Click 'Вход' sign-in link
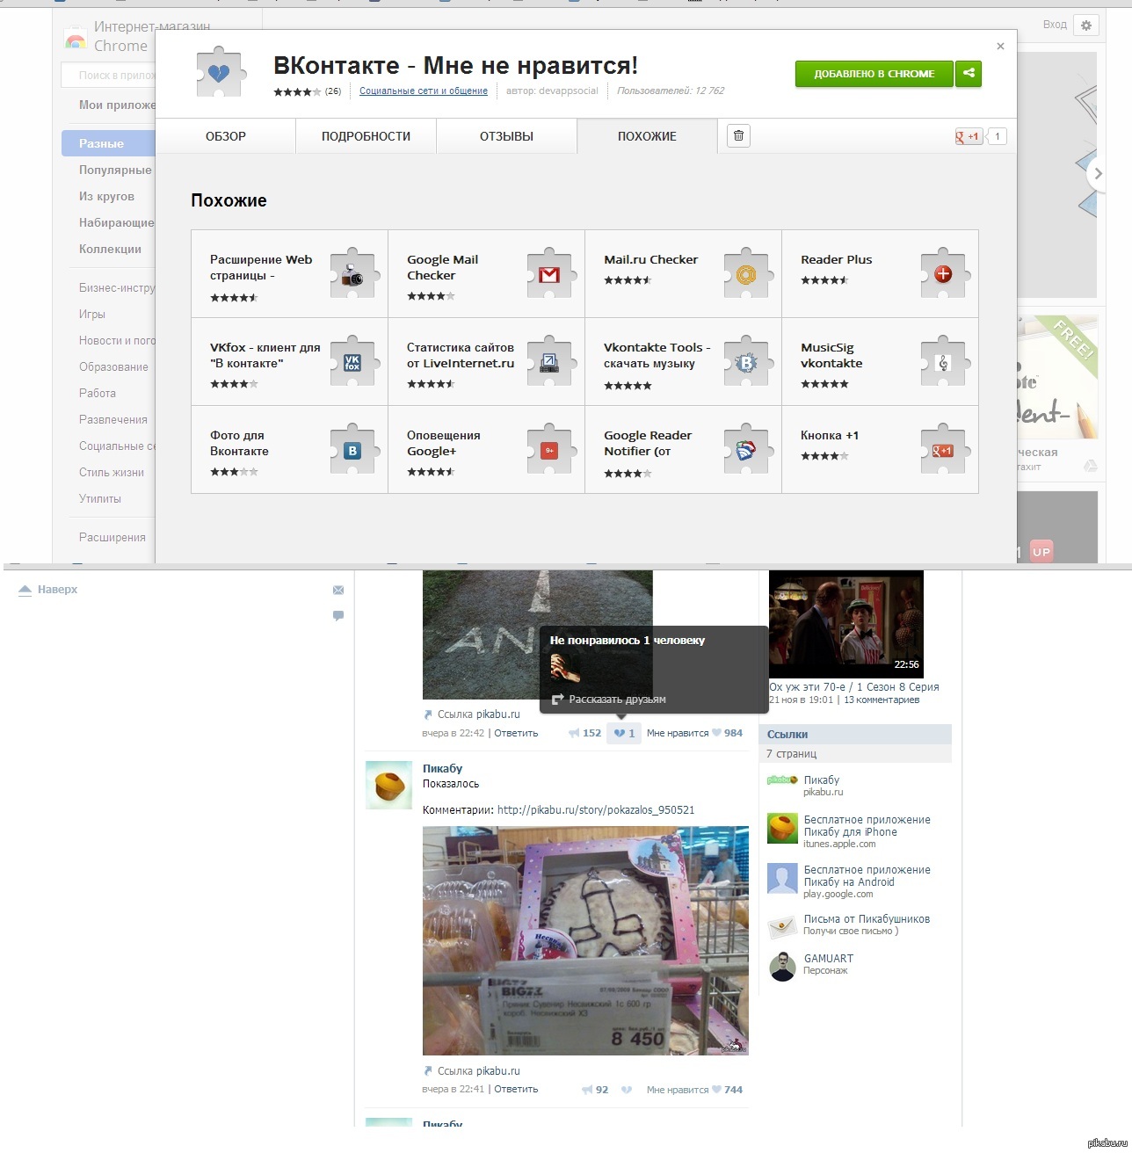 1055,25
